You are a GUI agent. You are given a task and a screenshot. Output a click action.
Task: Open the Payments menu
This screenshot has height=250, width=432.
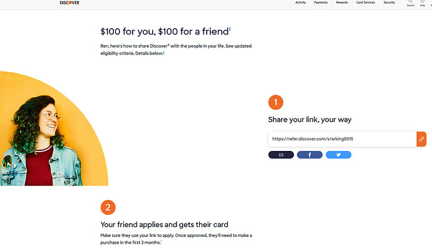tap(321, 3)
